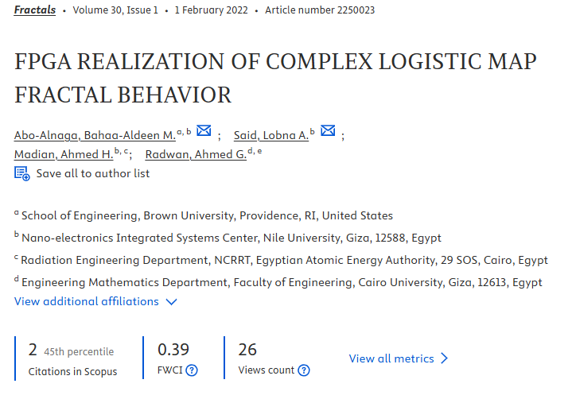Expand the additional affiliations chevron

coord(171,302)
